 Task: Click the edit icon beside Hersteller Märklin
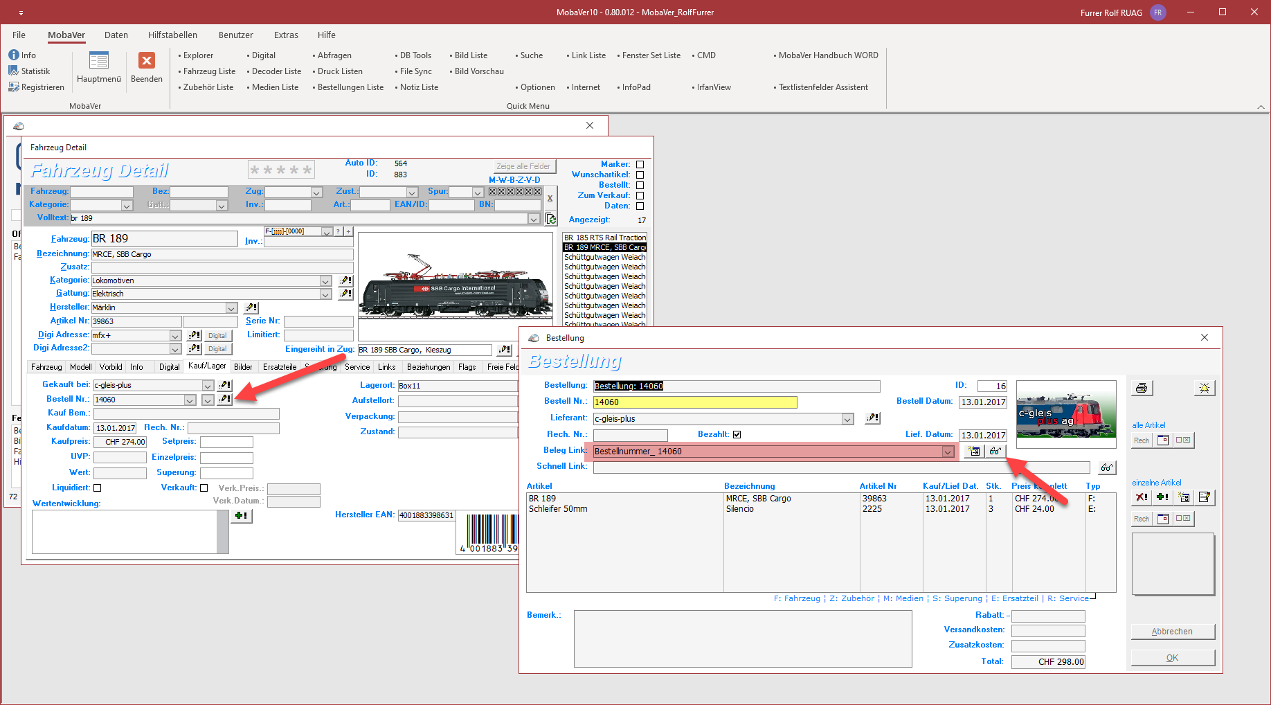(251, 307)
